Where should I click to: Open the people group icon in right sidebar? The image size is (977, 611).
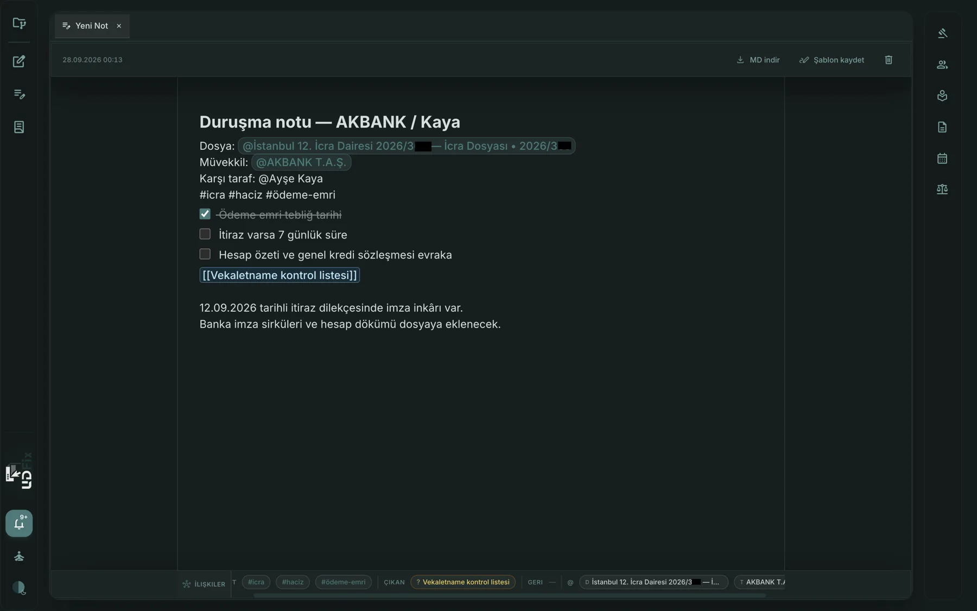pos(942,65)
